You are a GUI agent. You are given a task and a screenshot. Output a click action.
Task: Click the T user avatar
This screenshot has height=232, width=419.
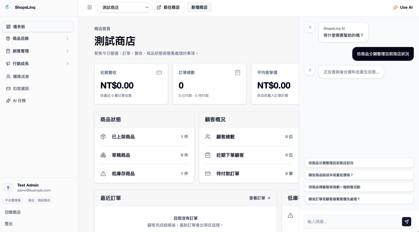[x=8, y=188]
